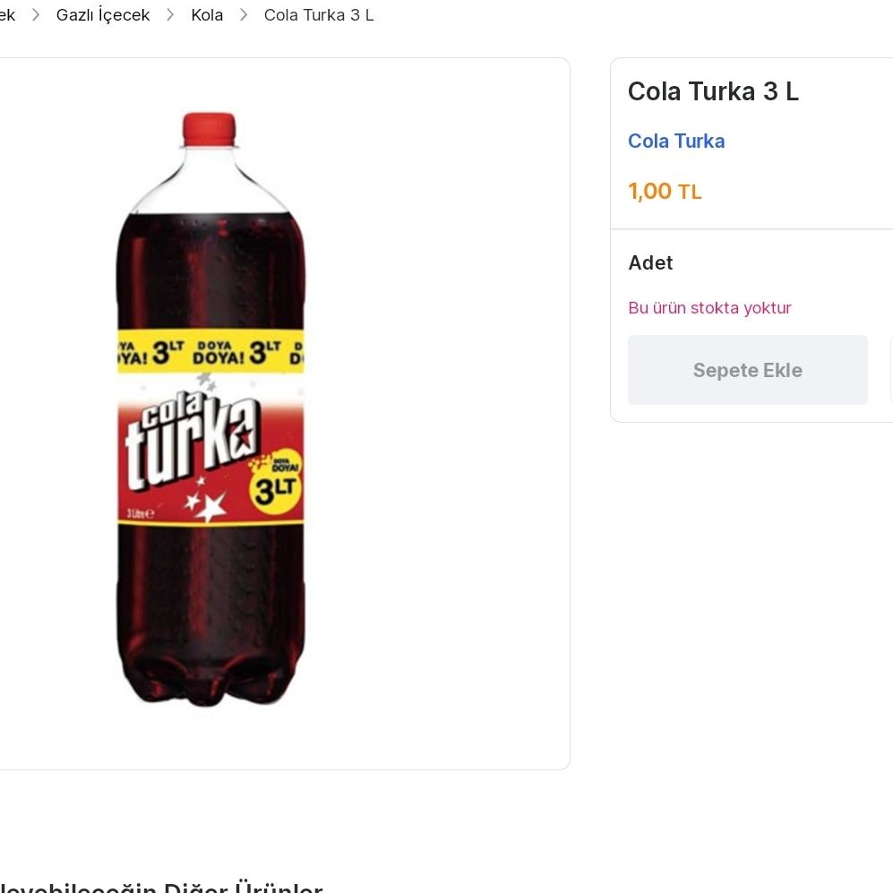Open the Cola Turka brand link
The height and width of the screenshot is (893, 893).
pyautogui.click(x=676, y=141)
